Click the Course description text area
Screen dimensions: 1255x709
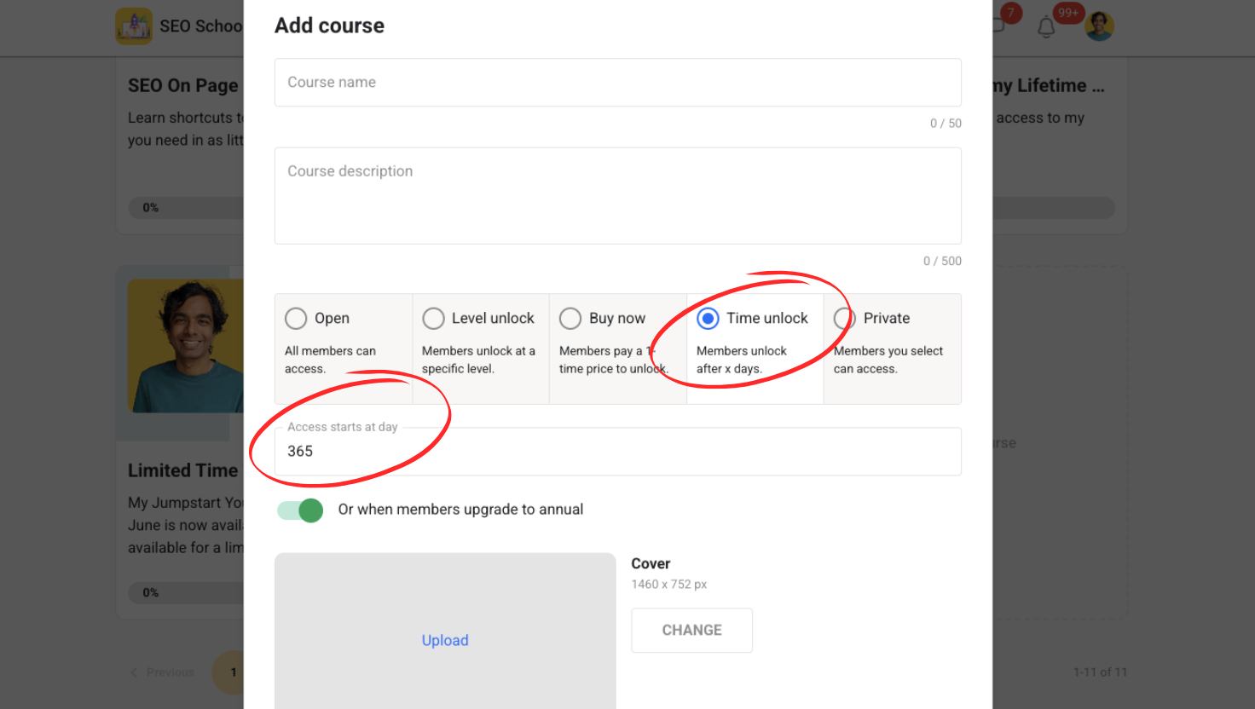[x=617, y=195]
